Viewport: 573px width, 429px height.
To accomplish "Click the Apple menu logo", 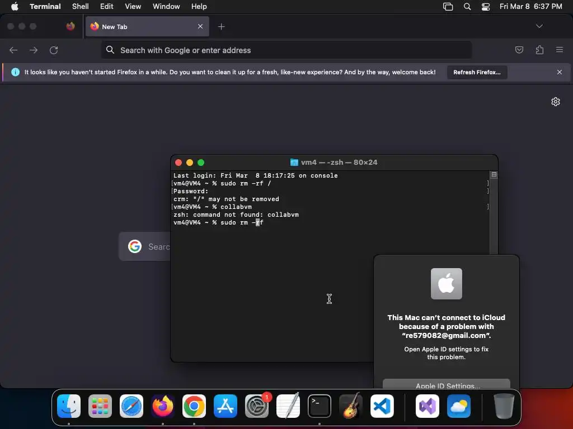I will point(15,6).
